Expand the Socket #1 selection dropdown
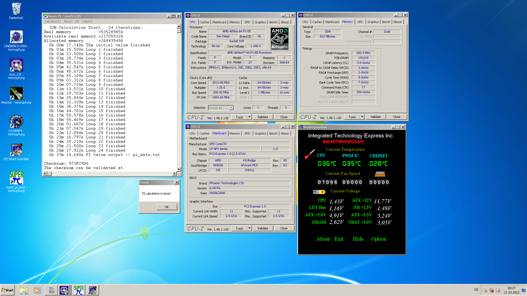Screen dimensions: 527x296 [231, 108]
